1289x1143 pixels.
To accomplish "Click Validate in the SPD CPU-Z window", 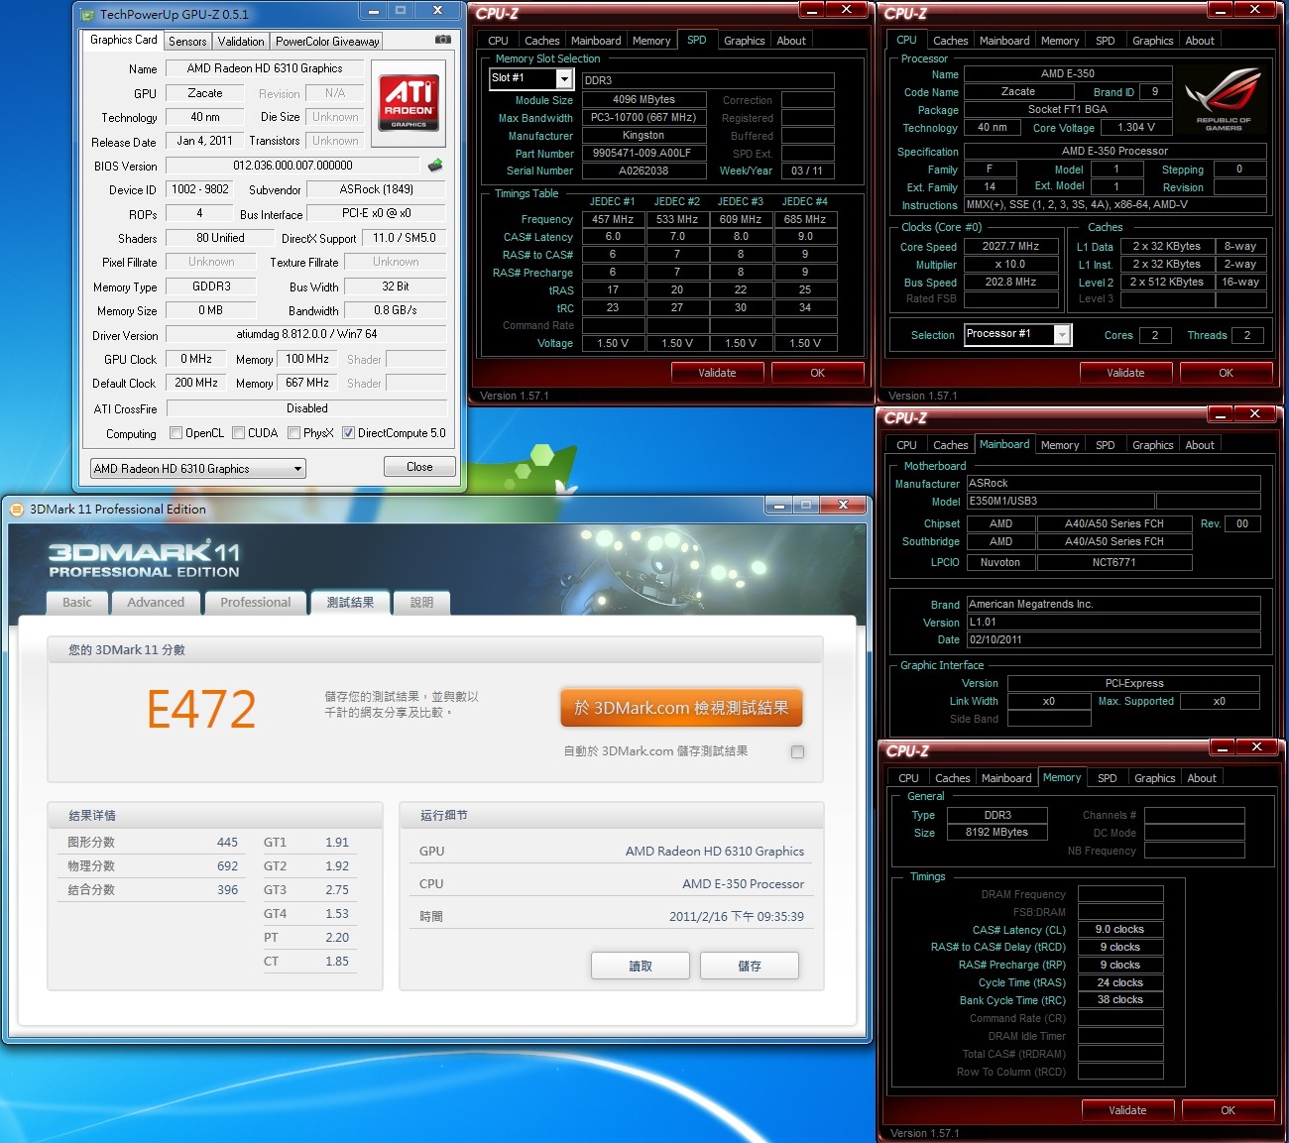I will (717, 373).
